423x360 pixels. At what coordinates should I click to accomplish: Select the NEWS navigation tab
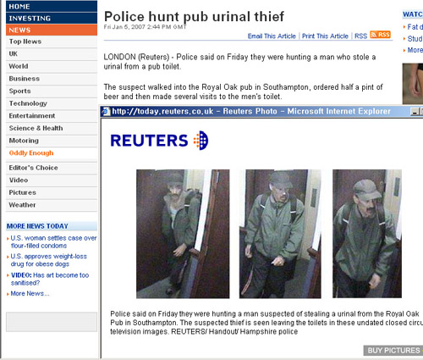[x=52, y=30]
